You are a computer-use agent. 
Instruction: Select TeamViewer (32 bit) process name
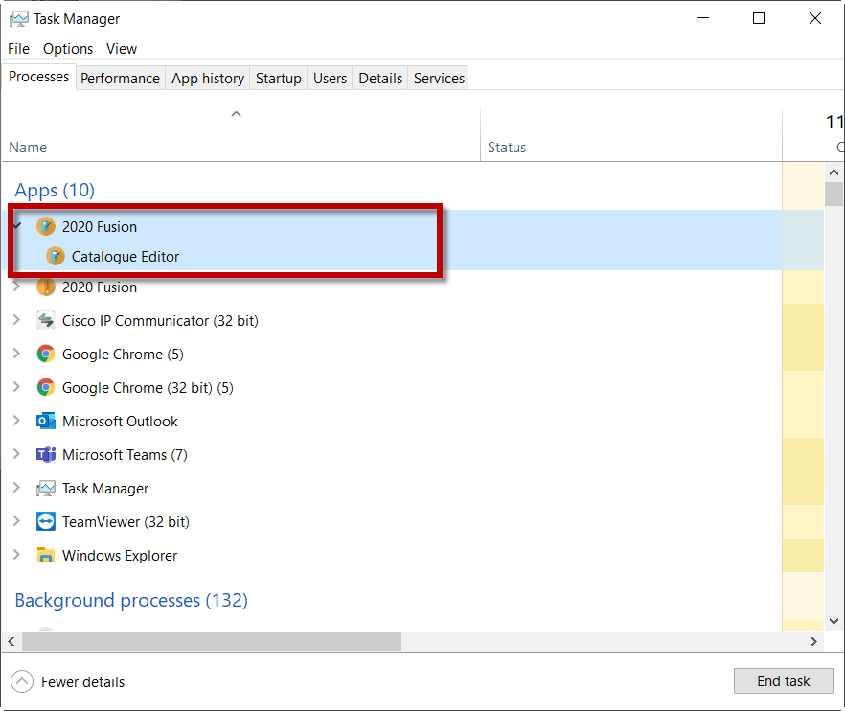click(x=126, y=522)
